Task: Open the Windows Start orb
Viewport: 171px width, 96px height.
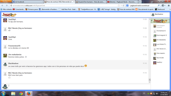Action: (3, 94)
